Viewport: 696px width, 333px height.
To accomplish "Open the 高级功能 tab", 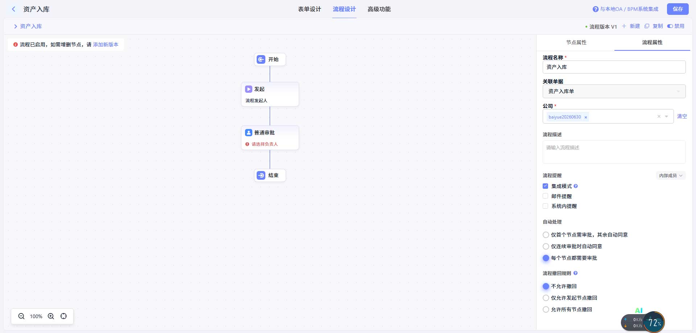I will tap(379, 9).
